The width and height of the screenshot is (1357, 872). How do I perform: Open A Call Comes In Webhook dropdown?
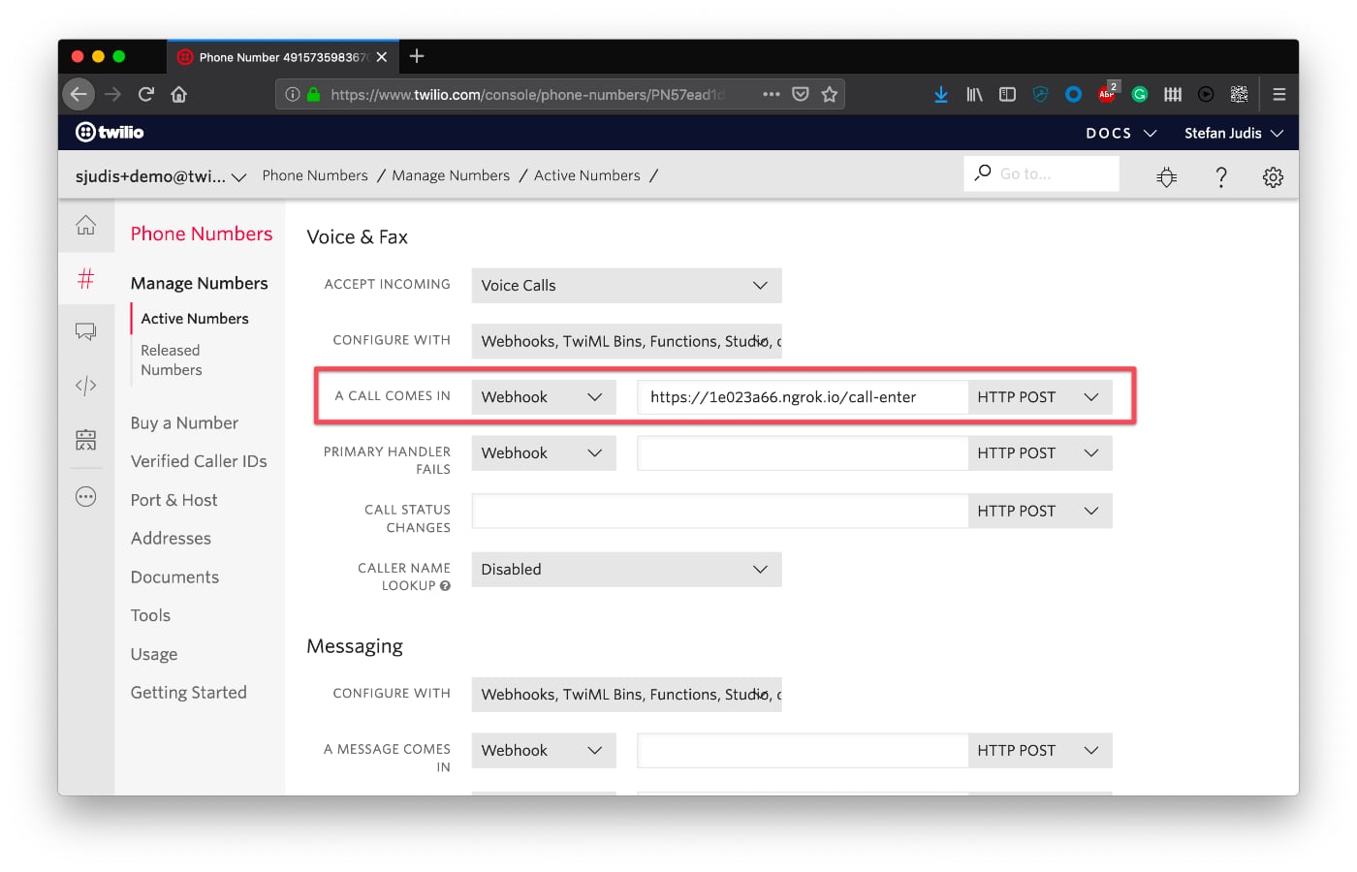pos(544,397)
